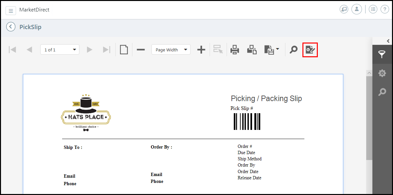Toggle the selection mode tool
Image resolution: width=393 pixels, height=195 pixels.
pos(218,50)
